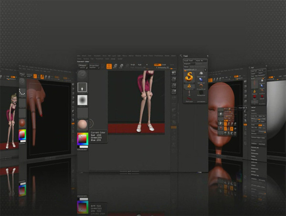Select large golden SimpleBrush tool thumbnail
The image size is (286, 216).
click(189, 77)
